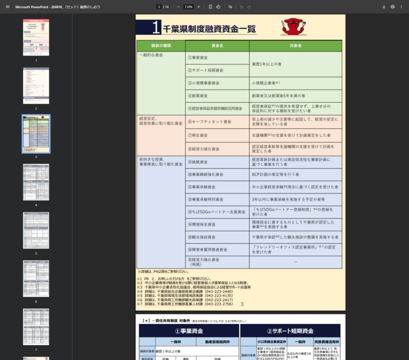Screen dimensions: 409x360
Task: Download the PDF file
Action: [x=384, y=7]
